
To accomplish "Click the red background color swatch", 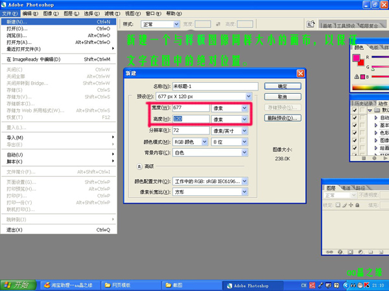I will coord(361,63).
